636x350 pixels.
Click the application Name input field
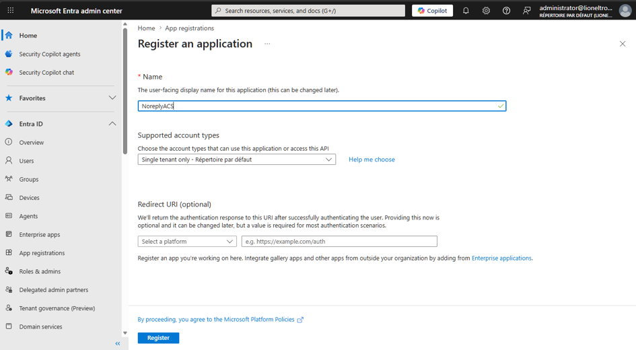click(322, 106)
